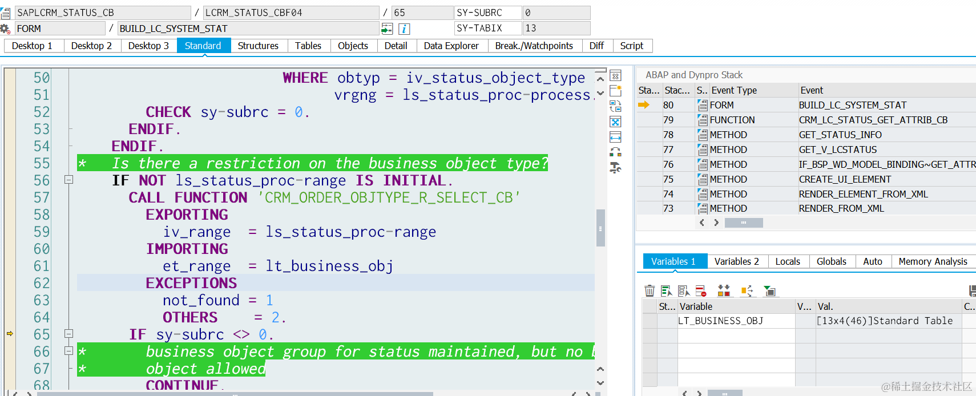
Task: Click the deselect-all-rows icon in the variables toolbar
Action: pos(684,291)
